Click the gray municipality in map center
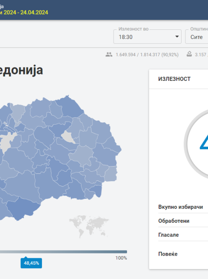208x279 pixels. pyautogui.click(x=68, y=137)
